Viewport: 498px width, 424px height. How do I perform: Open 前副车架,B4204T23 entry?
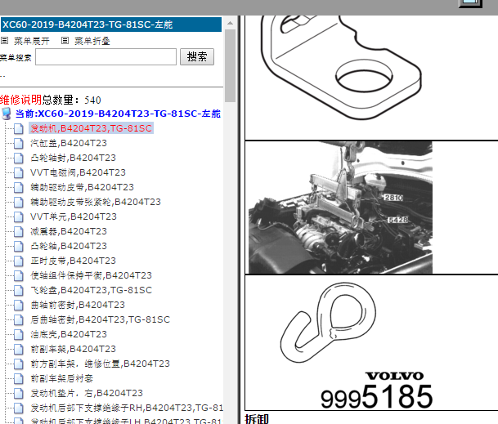73,349
